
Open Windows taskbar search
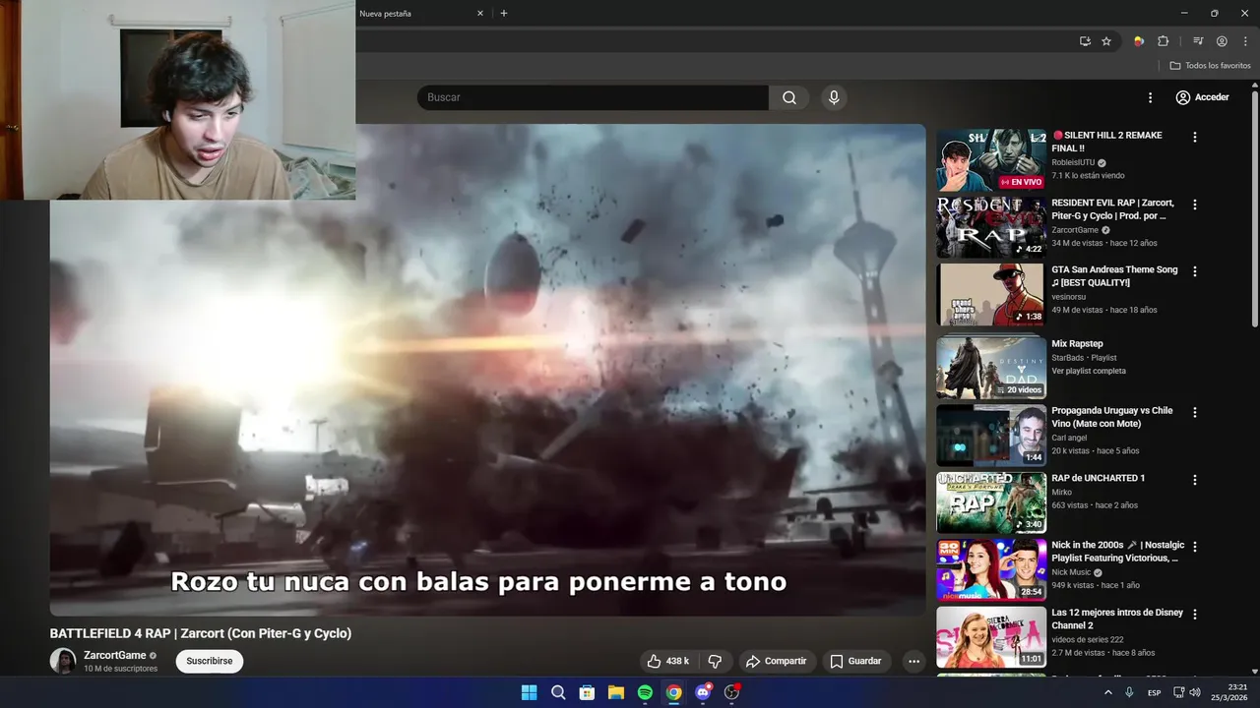558,692
